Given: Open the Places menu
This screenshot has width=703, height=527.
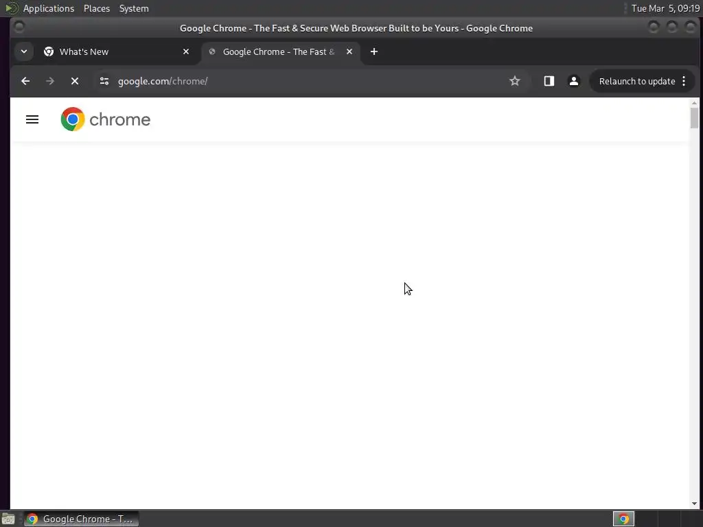Looking at the screenshot, I should [x=97, y=8].
